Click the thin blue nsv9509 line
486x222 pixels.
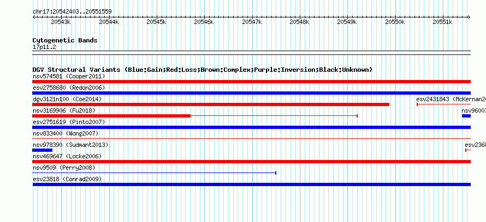click(154, 173)
